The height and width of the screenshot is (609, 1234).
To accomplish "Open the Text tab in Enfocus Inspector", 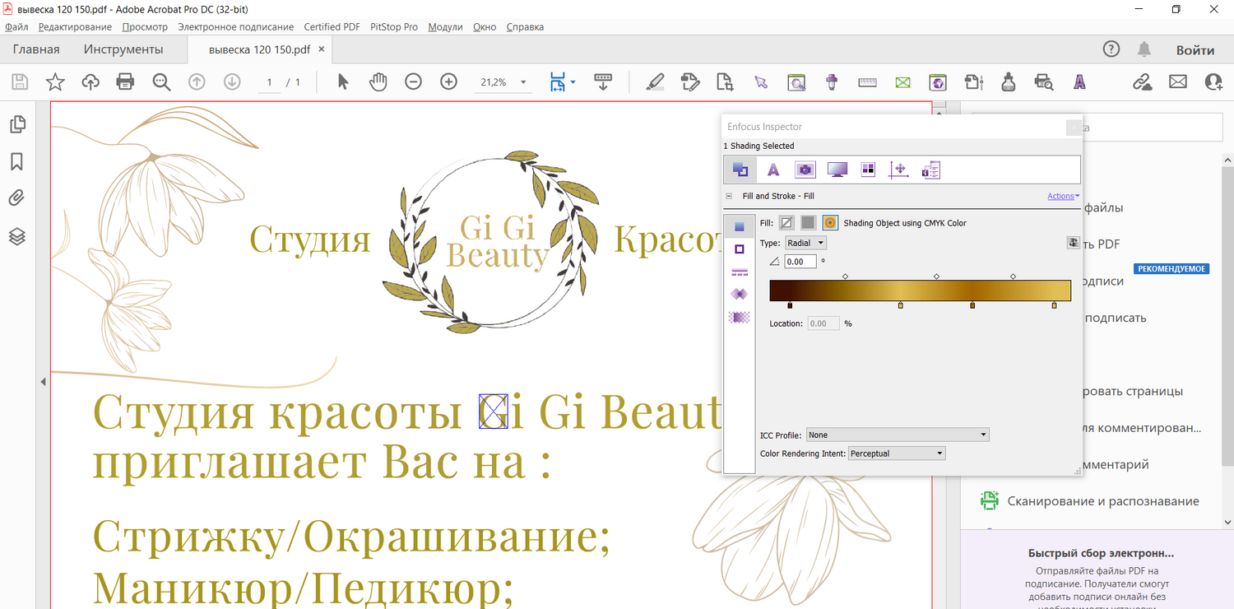I will point(772,170).
